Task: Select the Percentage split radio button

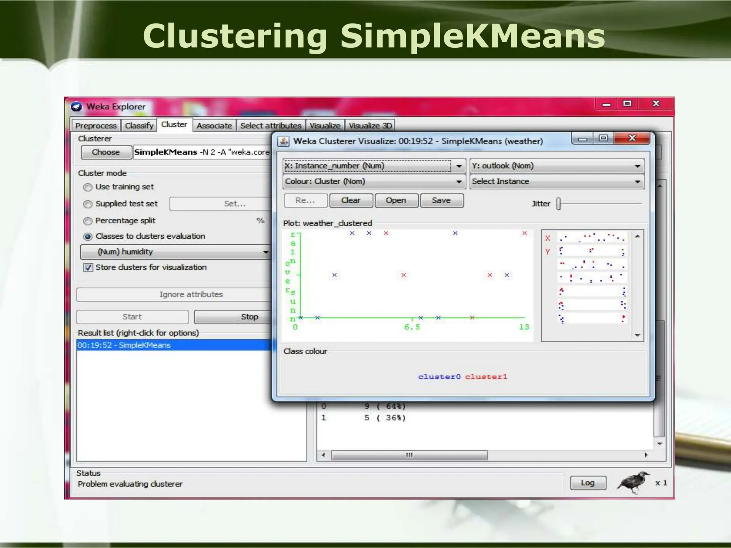Action: [87, 221]
